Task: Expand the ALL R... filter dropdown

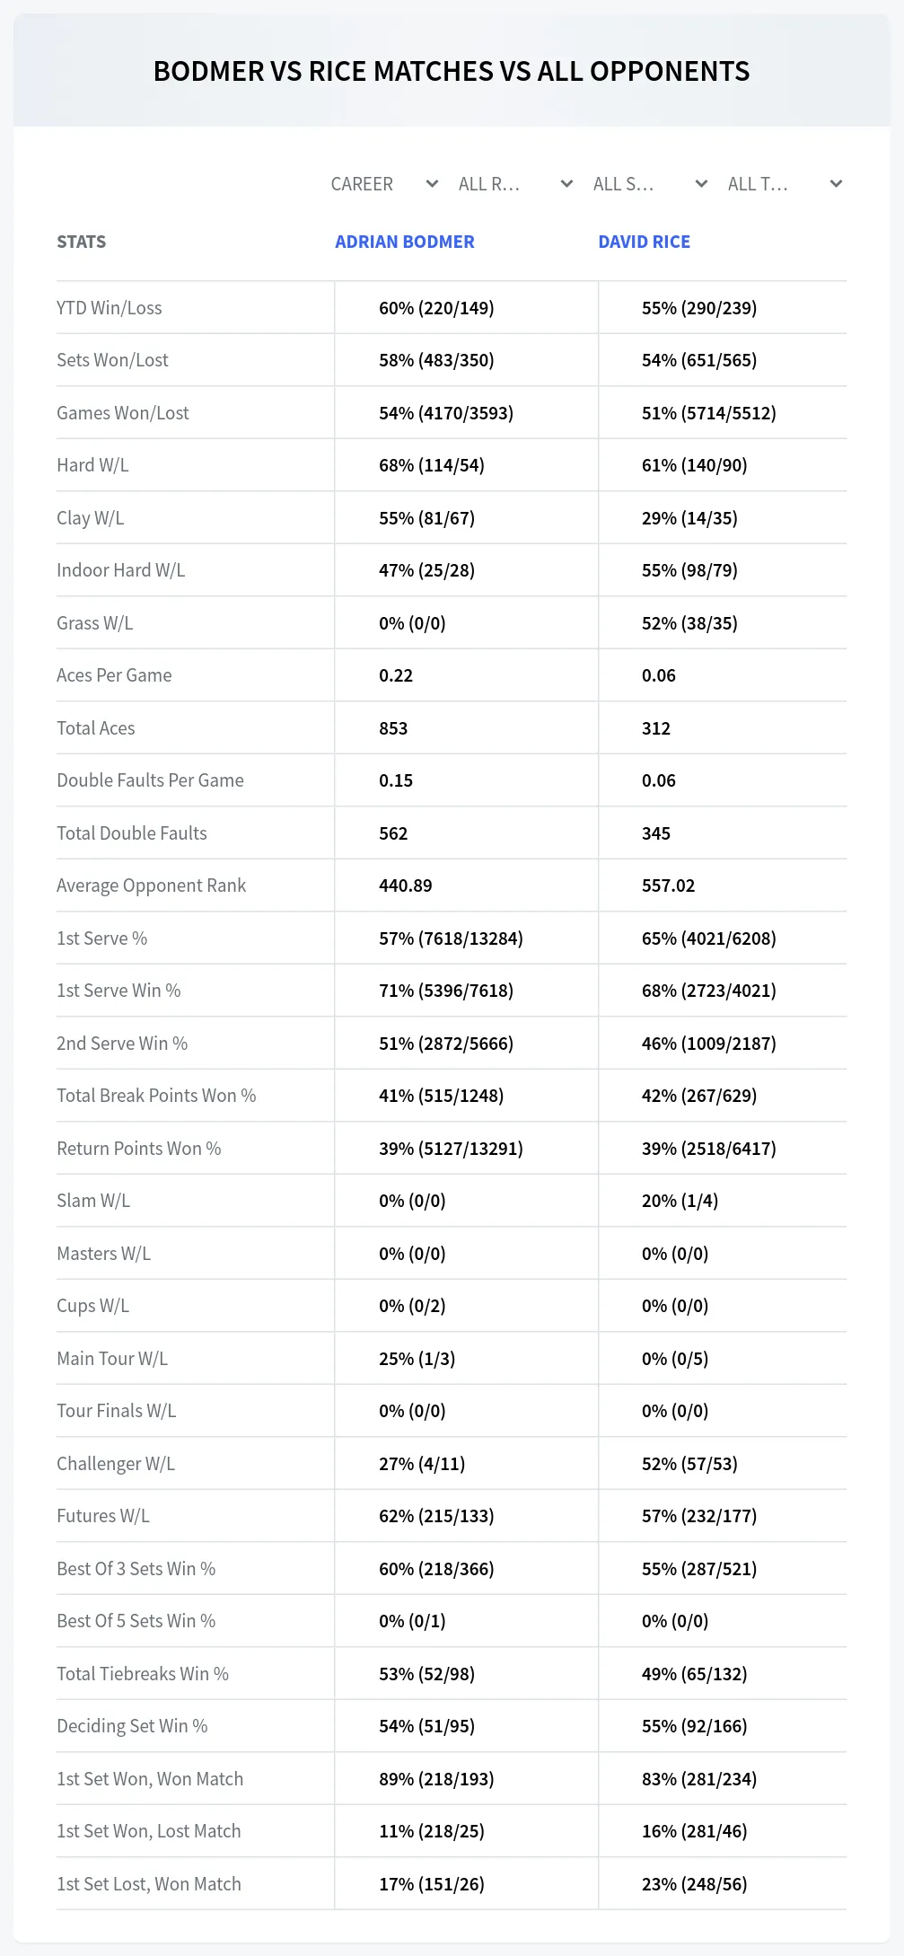Action: point(516,184)
